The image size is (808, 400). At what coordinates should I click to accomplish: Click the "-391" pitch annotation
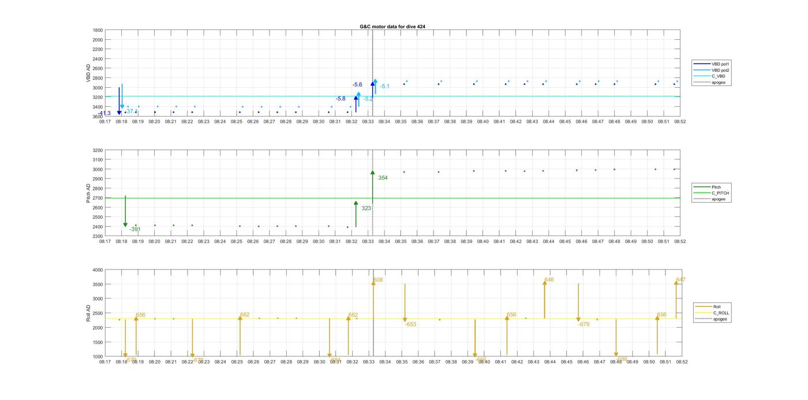pos(135,229)
